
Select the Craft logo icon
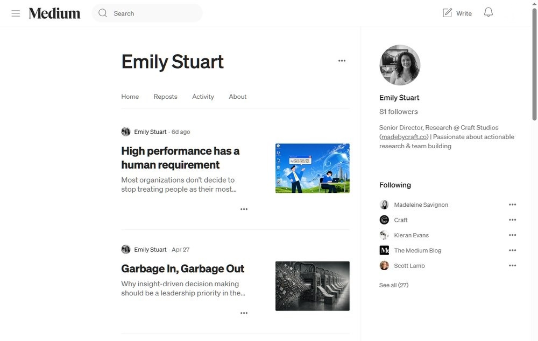(384, 220)
